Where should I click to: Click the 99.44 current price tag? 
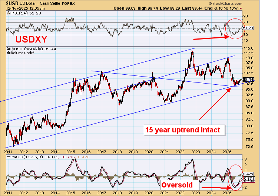coord(248,79)
